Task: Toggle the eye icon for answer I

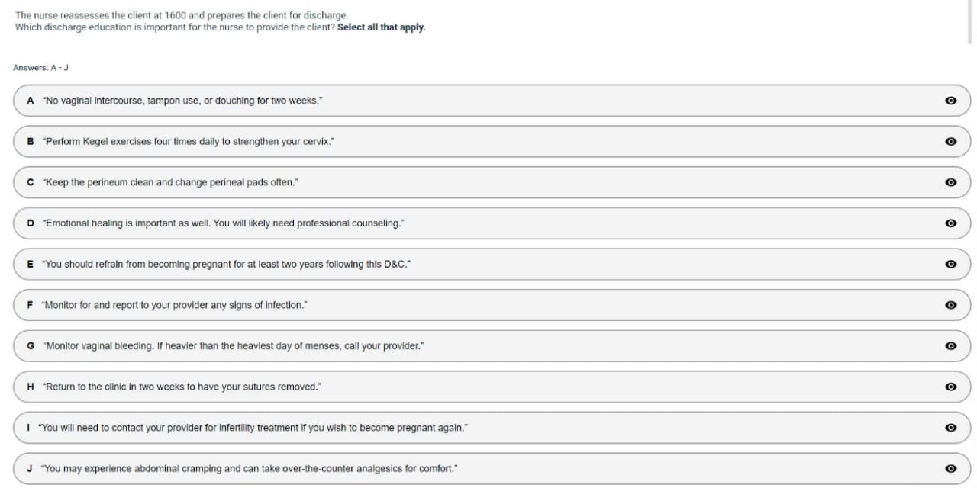Action: (950, 428)
